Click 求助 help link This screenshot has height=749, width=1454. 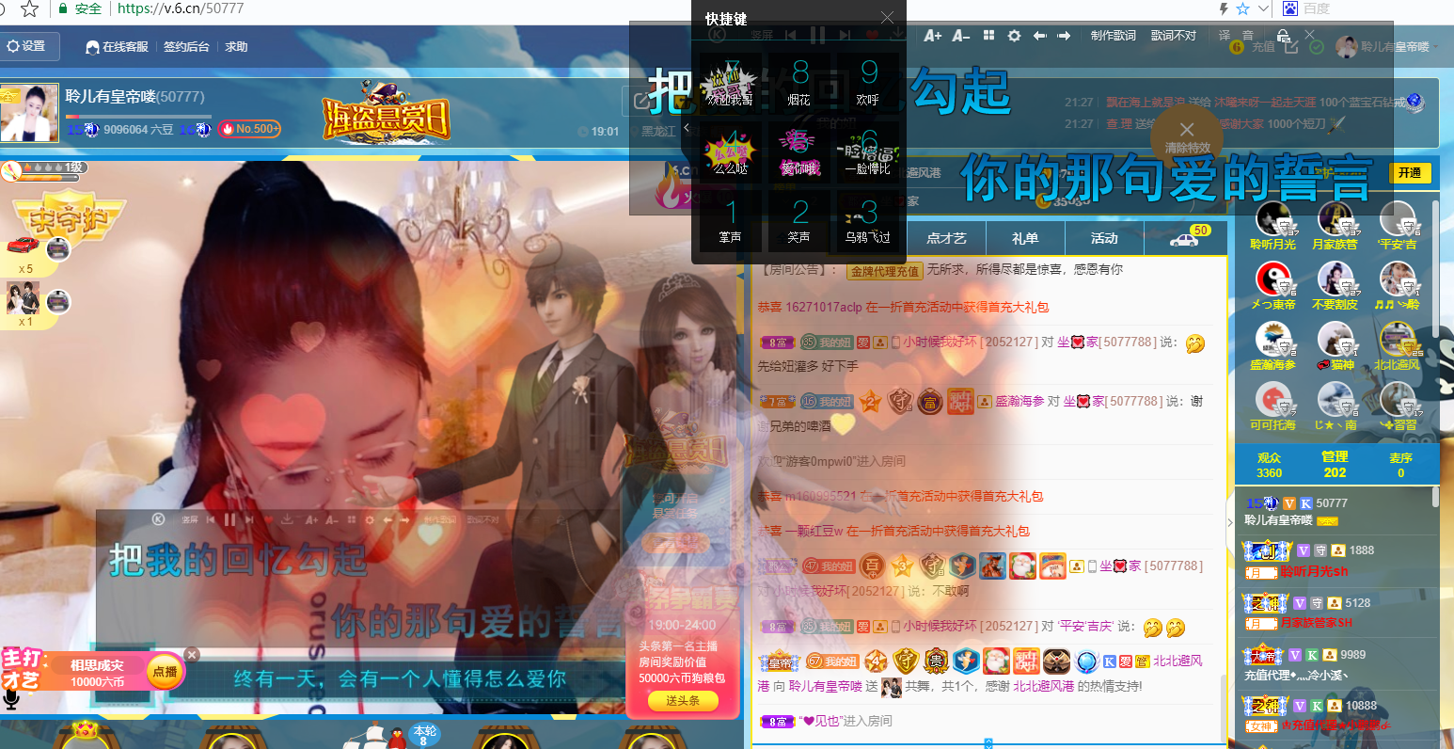coord(236,47)
